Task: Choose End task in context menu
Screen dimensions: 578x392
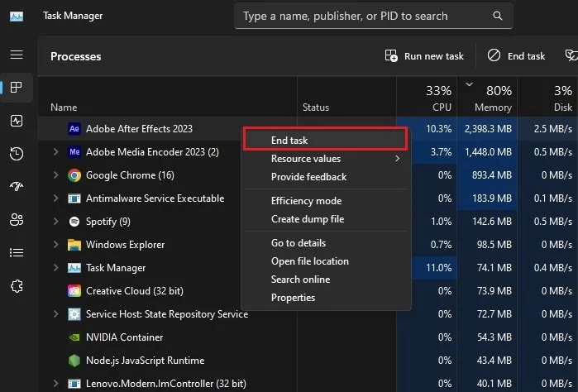Action: pyautogui.click(x=326, y=140)
